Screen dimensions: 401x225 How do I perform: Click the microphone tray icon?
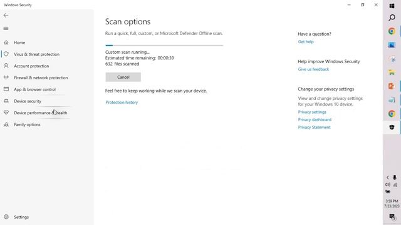(x=395, y=177)
